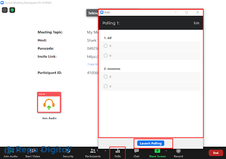Screen dimensions: 226x159
Task: Select second option under question 1 dd
Action: (x=151, y=55)
